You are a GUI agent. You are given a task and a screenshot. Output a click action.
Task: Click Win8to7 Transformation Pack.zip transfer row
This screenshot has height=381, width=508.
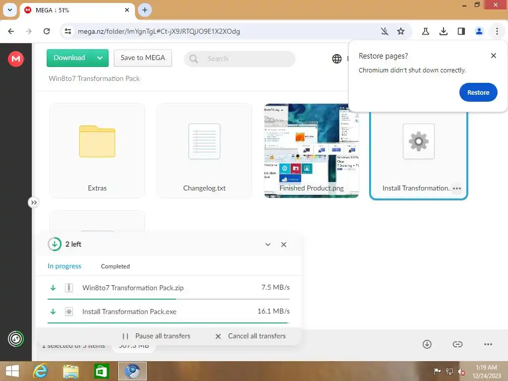(169, 288)
